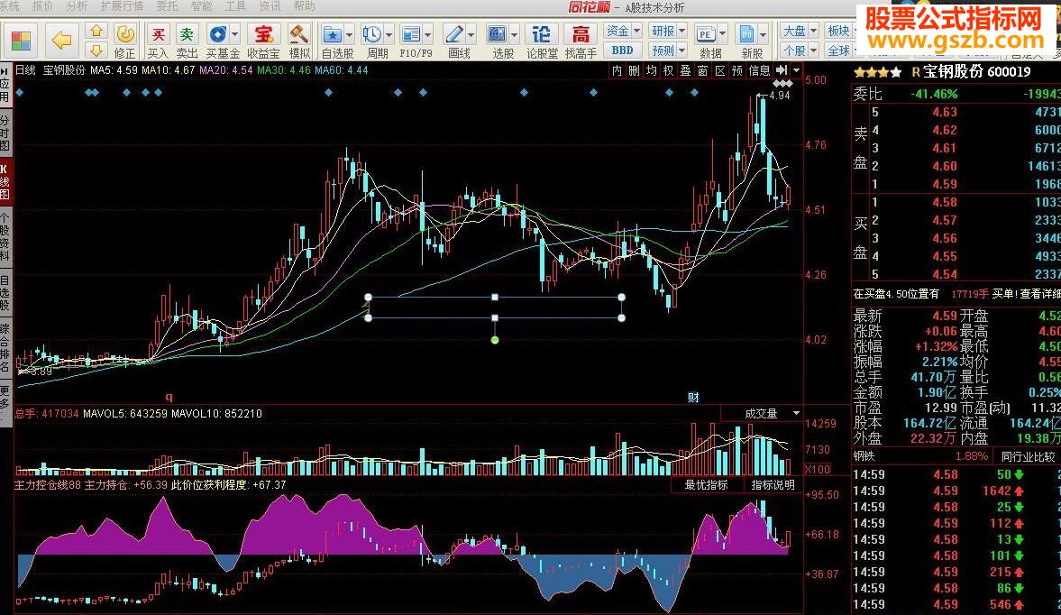Select the K线图 side tab
This screenshot has height=615, width=1061.
coord(5,181)
